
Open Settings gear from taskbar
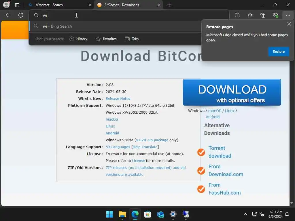173,214
